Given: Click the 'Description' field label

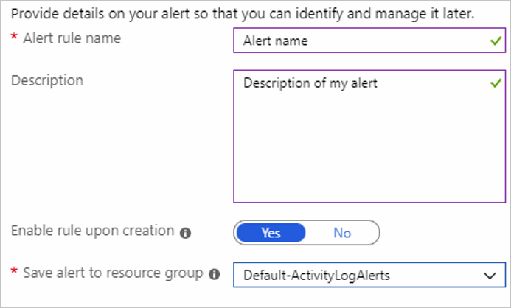Looking at the screenshot, I should point(47,80).
